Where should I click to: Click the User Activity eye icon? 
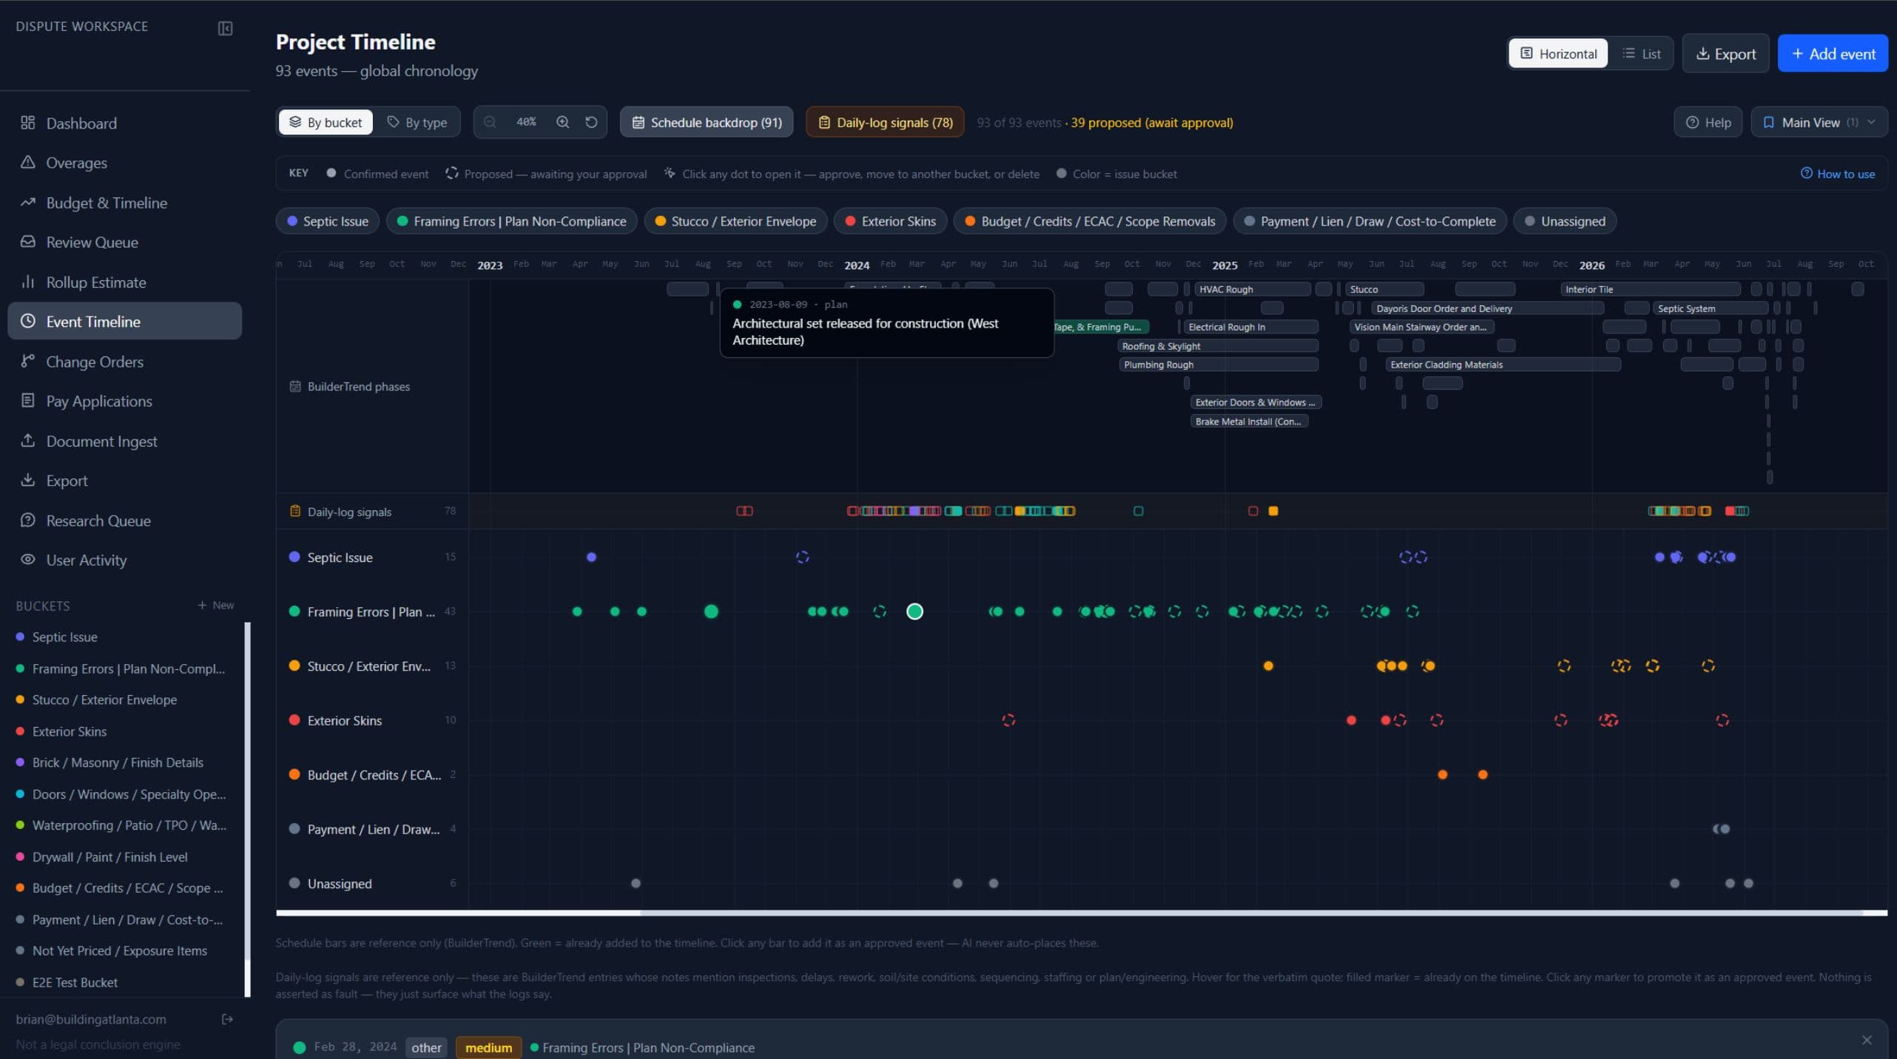(28, 559)
